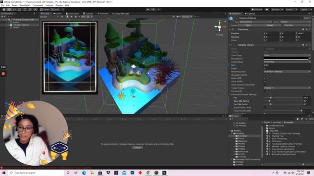
Task: Open the prefab Overrides dropdown
Action: [x=297, y=25]
